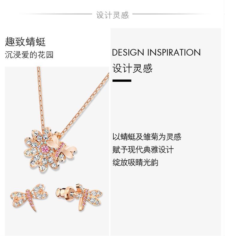225x236 pixels.
Task: Click the horizontal divider line right of header
Action: 172,14
